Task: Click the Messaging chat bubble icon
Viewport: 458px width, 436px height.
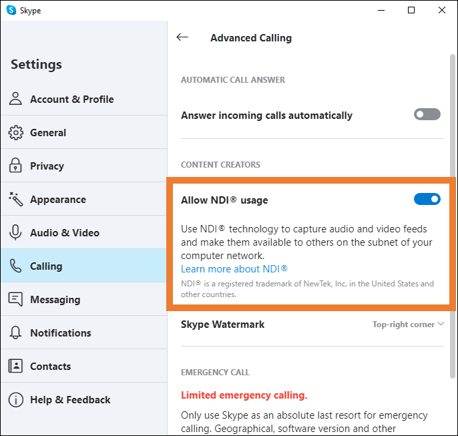Action: tap(15, 299)
